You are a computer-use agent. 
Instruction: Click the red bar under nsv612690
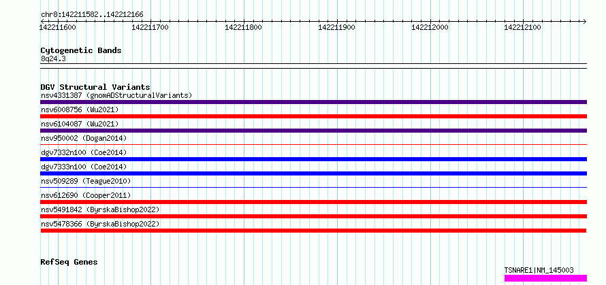pos(313,202)
